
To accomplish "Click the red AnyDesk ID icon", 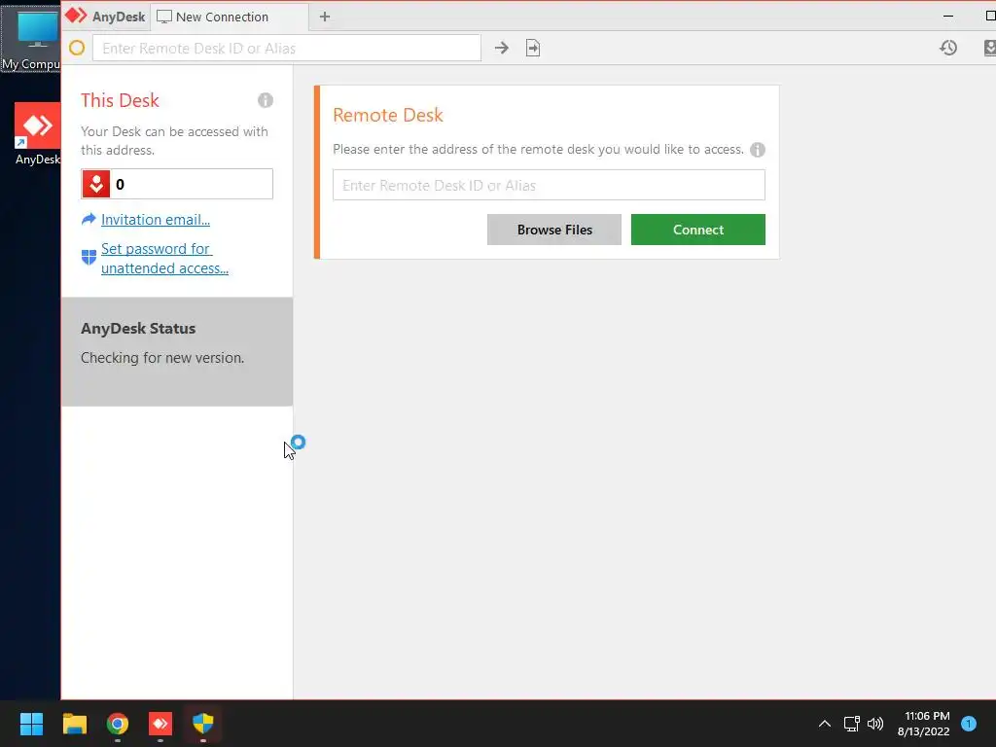I will (96, 184).
